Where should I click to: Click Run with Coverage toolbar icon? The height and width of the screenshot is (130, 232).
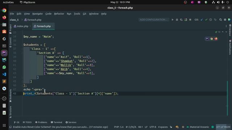tap(181, 19)
